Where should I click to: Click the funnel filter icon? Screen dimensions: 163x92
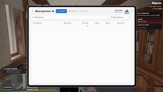coord(112,17)
